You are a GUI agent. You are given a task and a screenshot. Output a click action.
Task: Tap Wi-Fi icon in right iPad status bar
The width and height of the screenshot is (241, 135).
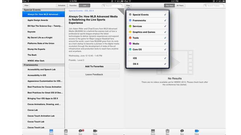130,1
